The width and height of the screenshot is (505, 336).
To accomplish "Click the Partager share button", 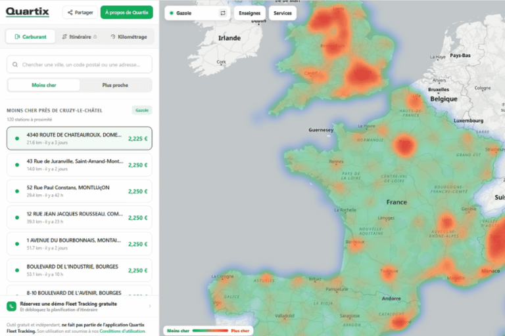I will point(80,12).
